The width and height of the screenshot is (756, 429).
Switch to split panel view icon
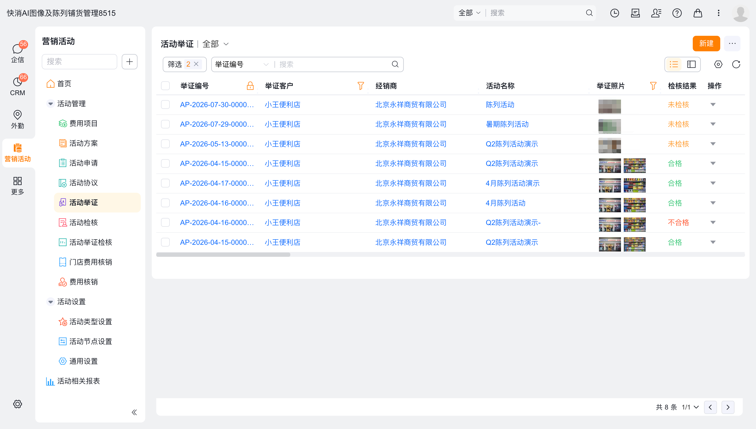691,64
